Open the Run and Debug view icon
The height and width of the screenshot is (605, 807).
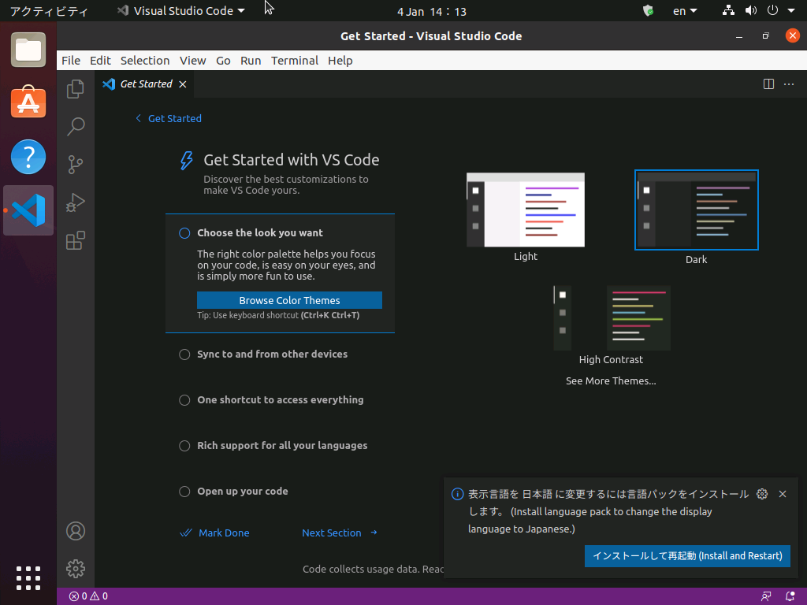pyautogui.click(x=76, y=202)
